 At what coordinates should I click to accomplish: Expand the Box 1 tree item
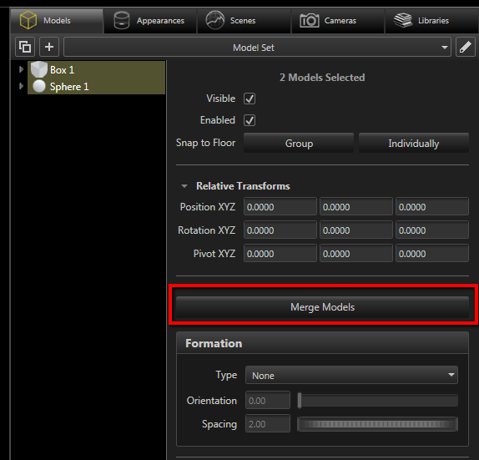point(21,69)
